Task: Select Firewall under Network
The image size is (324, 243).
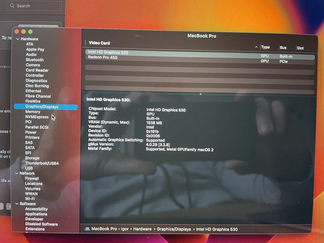Action: 32,178
